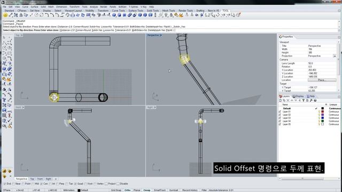Open the Projection dropdown in Properties

tap(335, 56)
